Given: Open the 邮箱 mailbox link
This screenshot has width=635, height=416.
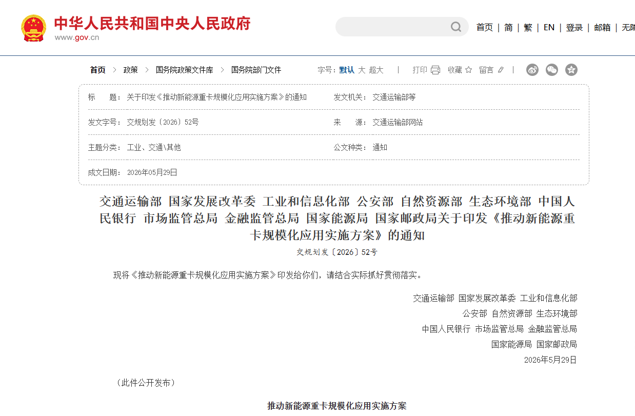Looking at the screenshot, I should point(602,27).
